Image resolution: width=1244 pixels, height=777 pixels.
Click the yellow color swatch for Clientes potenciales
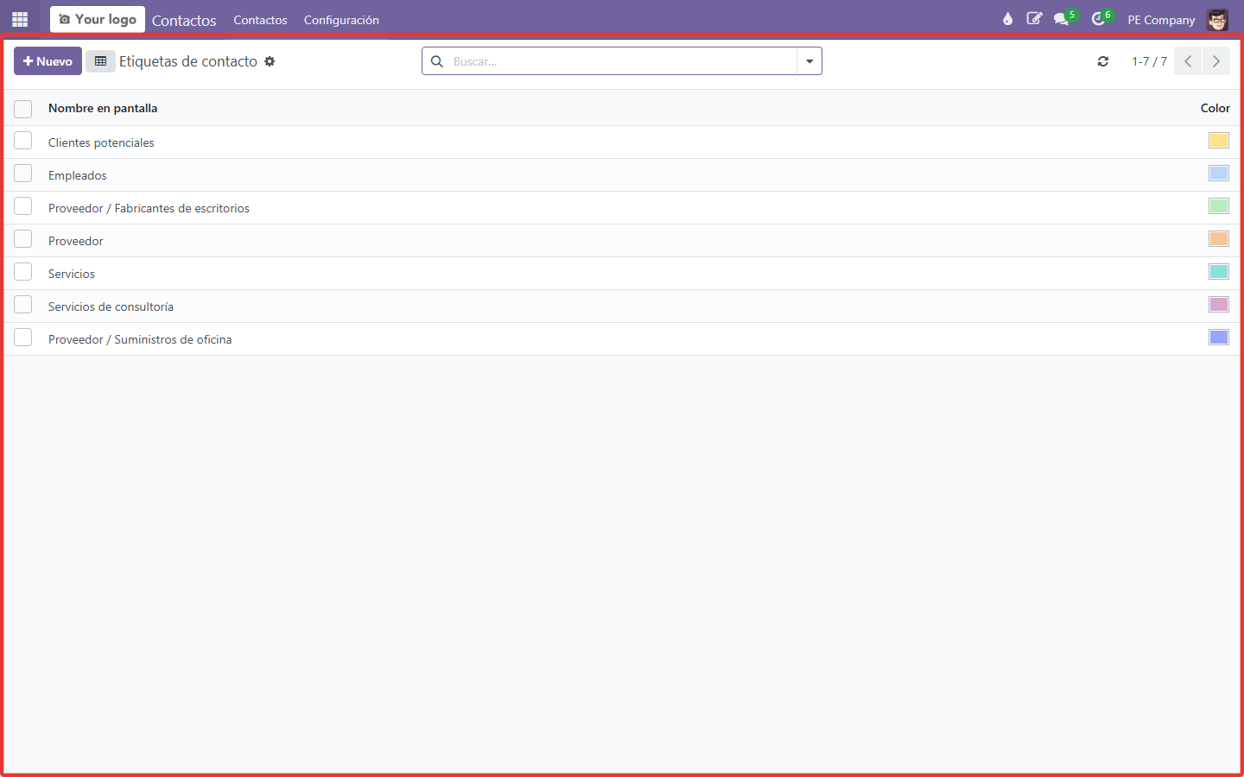click(1219, 141)
